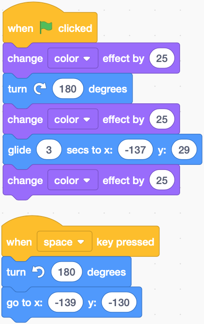
Task: Click the go to y value -130 field
Action: [119, 302]
